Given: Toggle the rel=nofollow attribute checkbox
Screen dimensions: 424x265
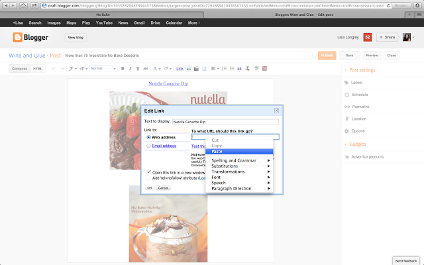Looking at the screenshot, I should pos(148,178).
